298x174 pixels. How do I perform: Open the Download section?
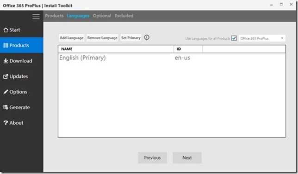(21, 61)
